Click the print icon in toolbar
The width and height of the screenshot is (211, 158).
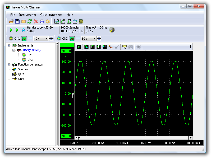coord(42,21)
